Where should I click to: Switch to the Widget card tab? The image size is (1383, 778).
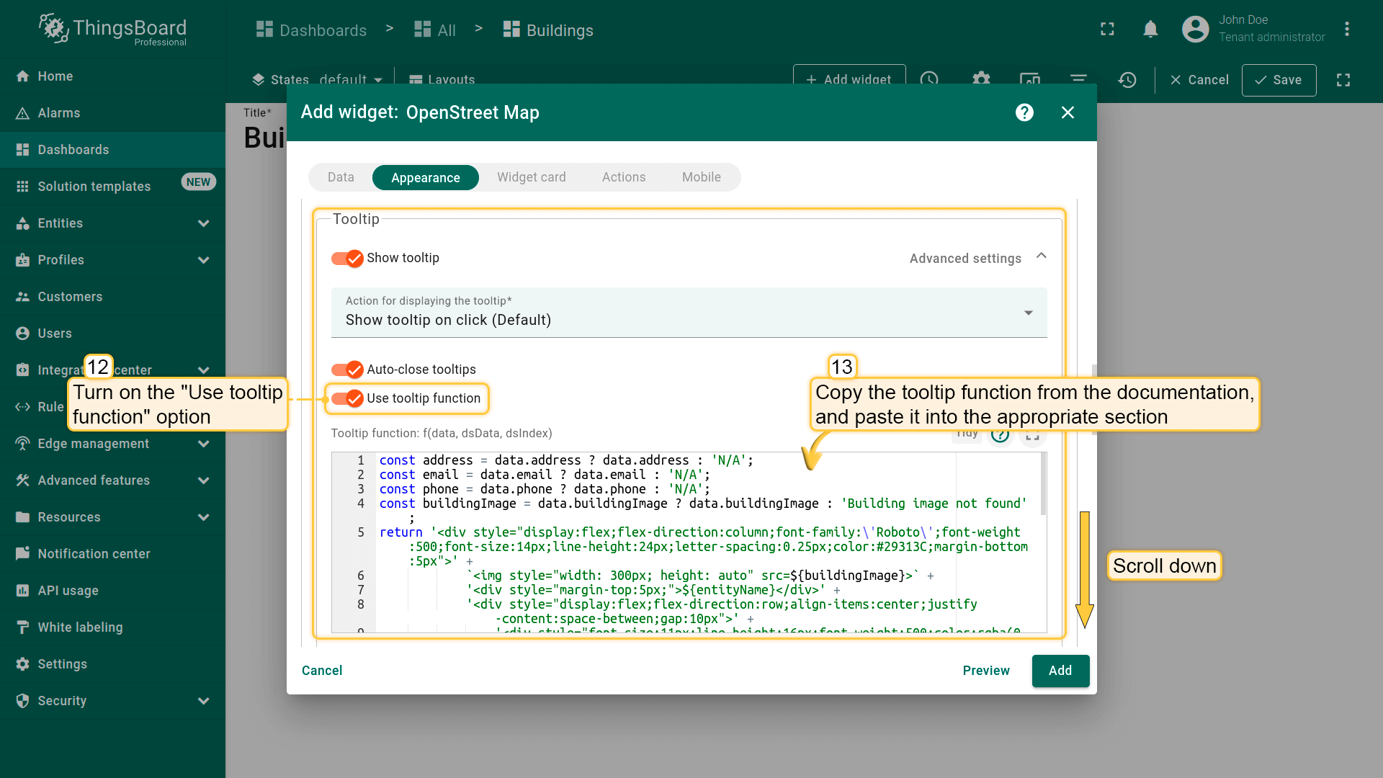[x=531, y=177]
